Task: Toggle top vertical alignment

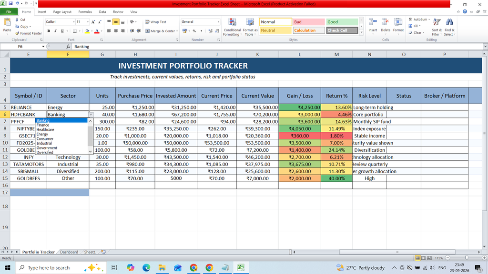Action: click(x=109, y=22)
